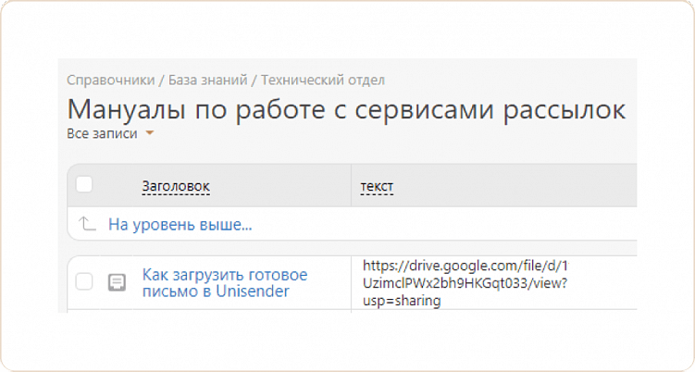Go to База знаний breadcrumb
The image size is (695, 372).
(208, 81)
